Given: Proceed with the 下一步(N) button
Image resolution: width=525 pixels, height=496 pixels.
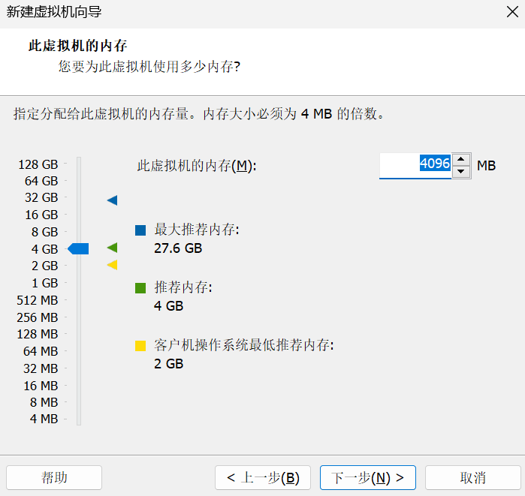Looking at the screenshot, I should 367,477.
